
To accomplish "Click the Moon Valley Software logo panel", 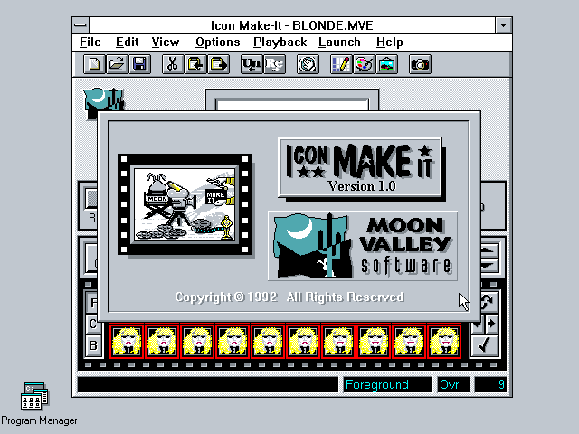I will pos(363,246).
